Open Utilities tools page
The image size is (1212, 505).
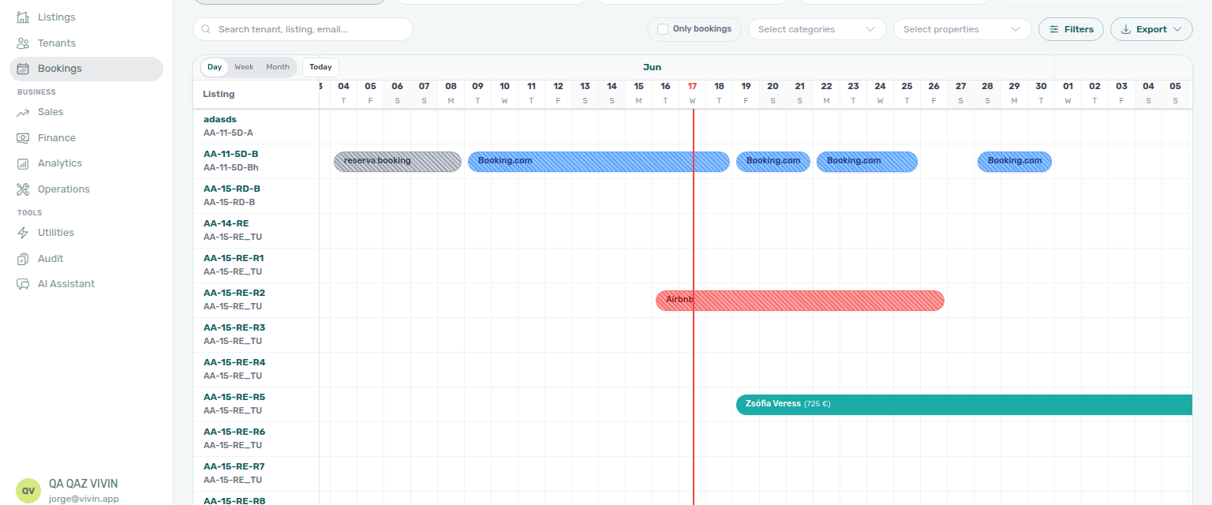[86, 233]
